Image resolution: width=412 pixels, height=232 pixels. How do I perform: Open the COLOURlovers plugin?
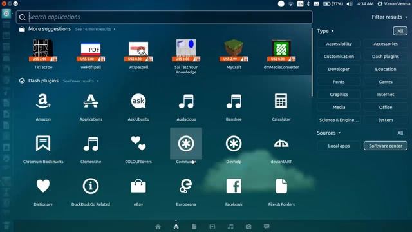138,144
